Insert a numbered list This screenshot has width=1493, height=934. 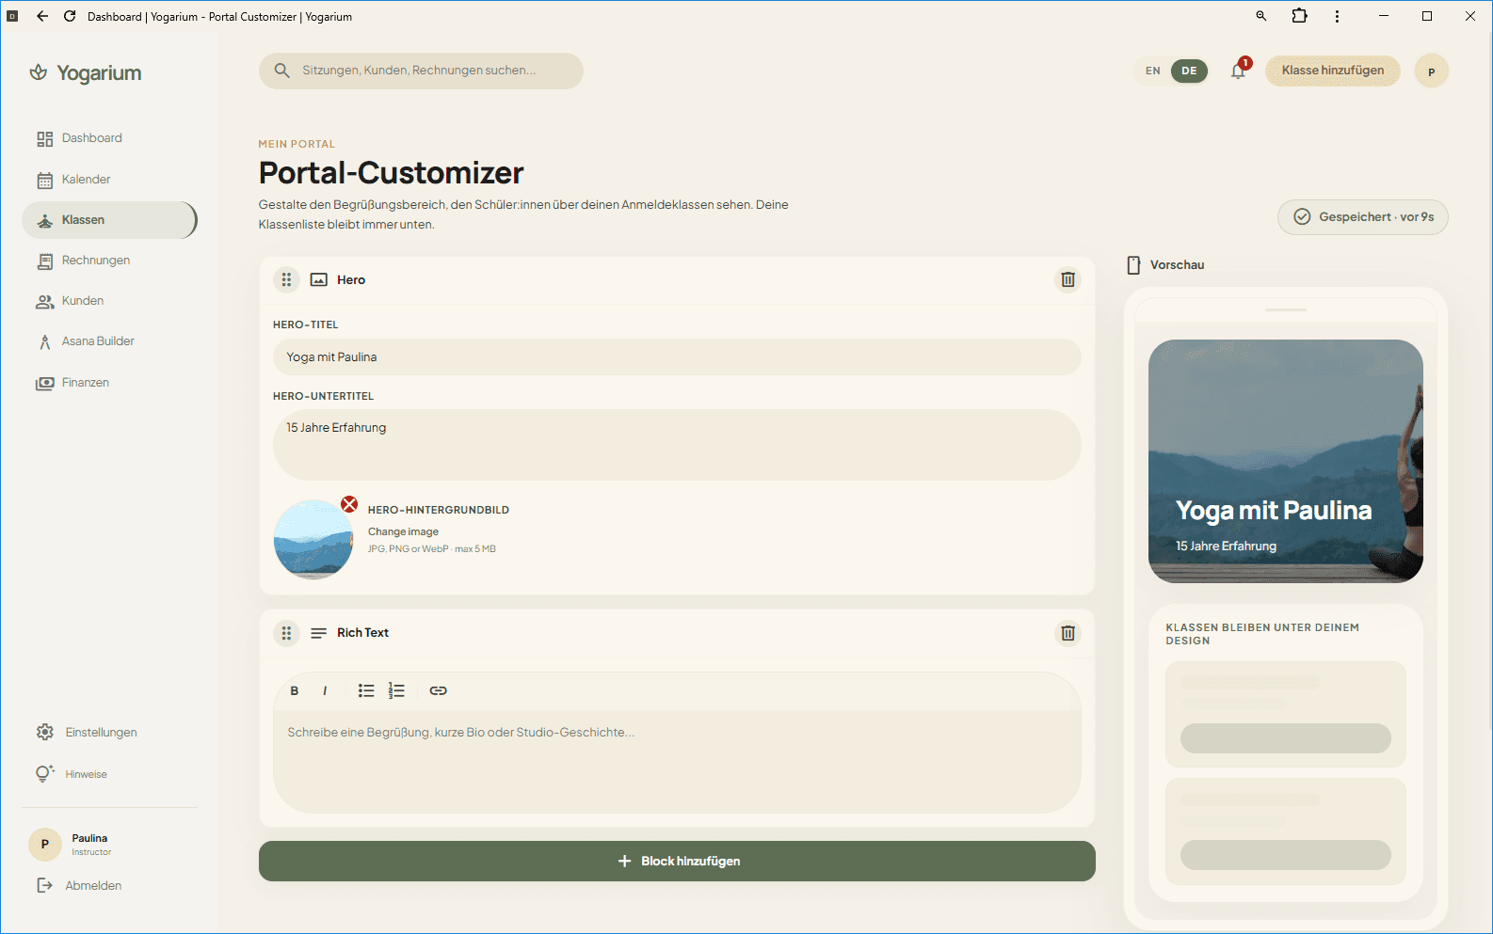coord(396,690)
